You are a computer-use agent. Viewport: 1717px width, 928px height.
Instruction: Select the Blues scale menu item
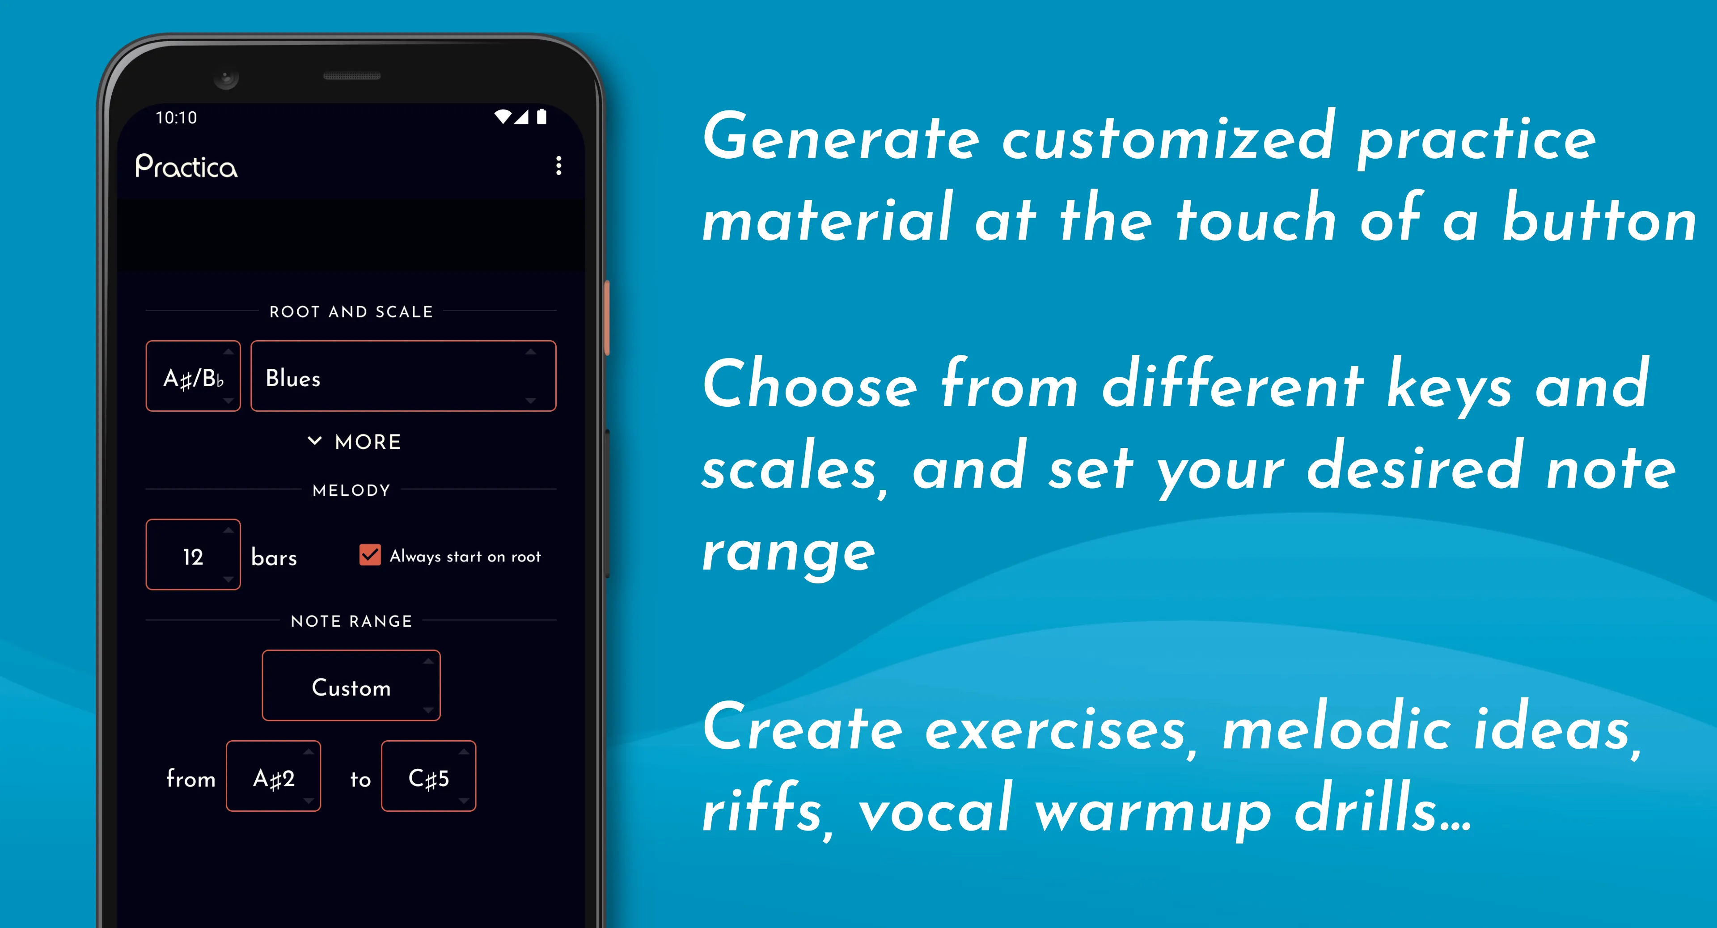398,377
